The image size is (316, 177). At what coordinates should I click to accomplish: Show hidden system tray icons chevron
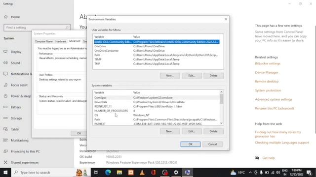250,173
